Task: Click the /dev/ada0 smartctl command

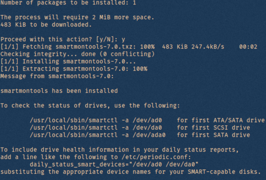Action: click(x=98, y=135)
